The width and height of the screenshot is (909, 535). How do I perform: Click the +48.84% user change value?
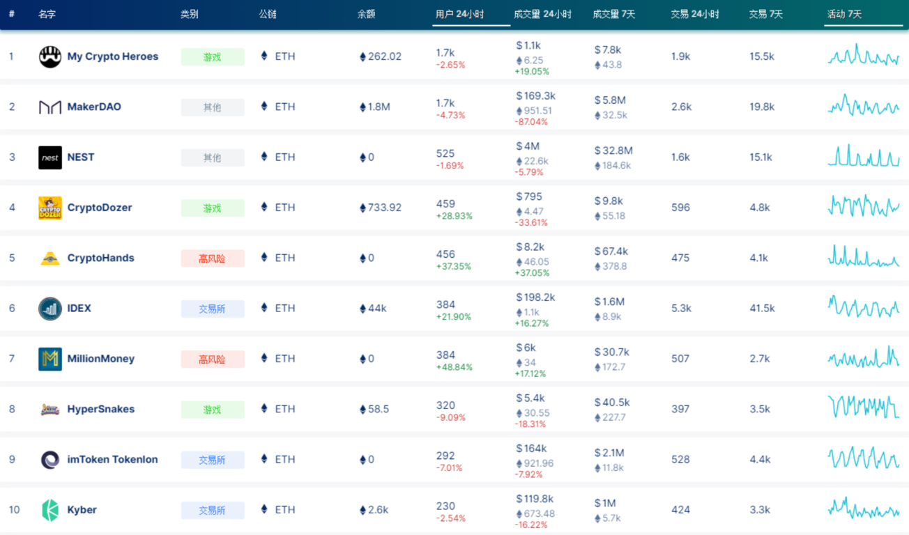pos(454,367)
